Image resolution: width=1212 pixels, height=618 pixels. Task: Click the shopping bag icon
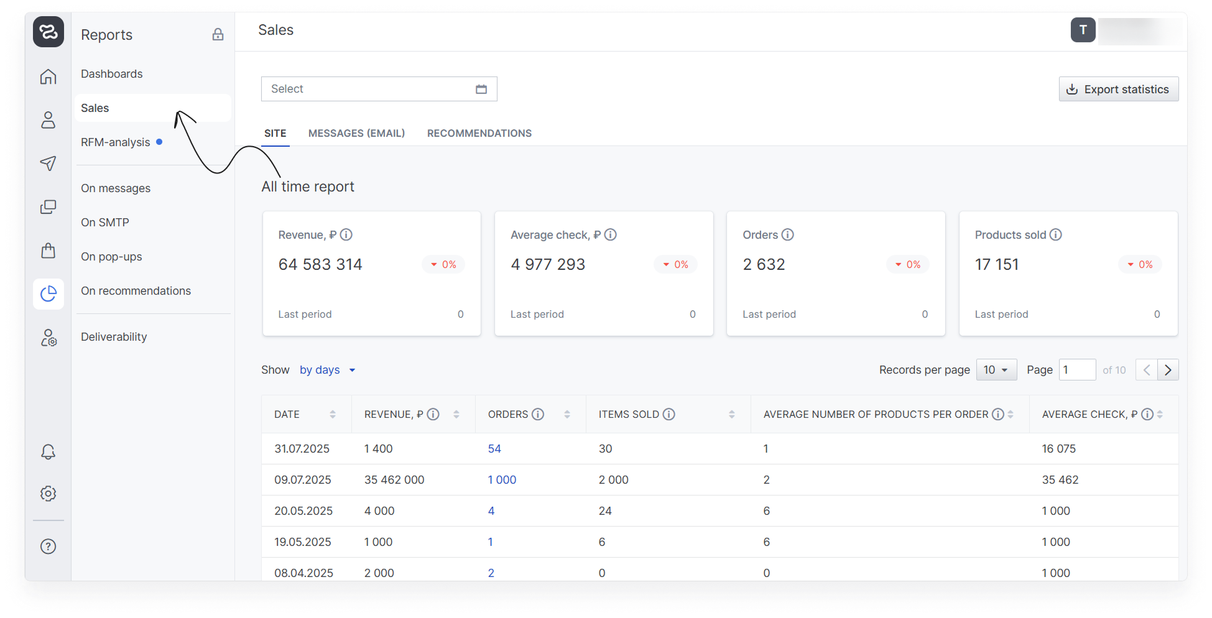tap(48, 251)
